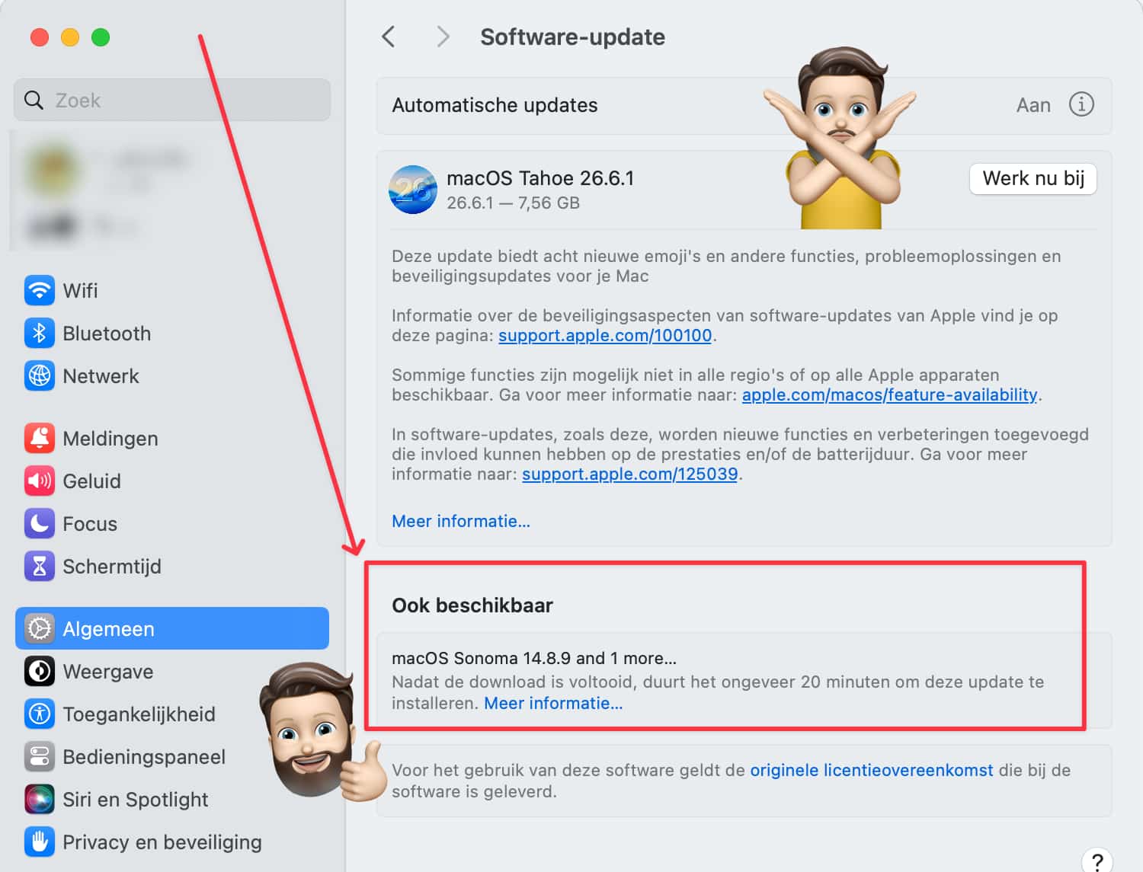The width and height of the screenshot is (1143, 872).
Task: Click the macOS Tahoe 26 icon
Action: click(x=413, y=190)
